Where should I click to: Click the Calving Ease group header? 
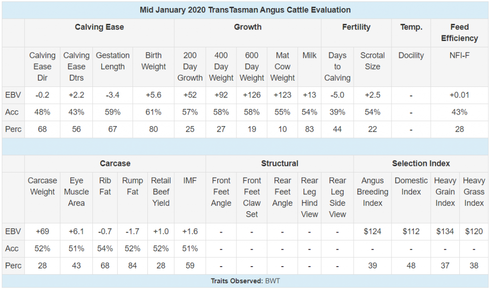pyautogui.click(x=99, y=27)
